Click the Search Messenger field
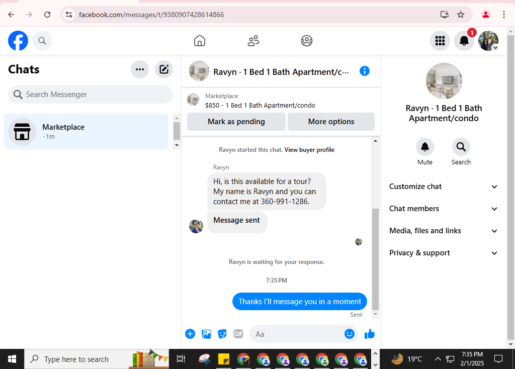This screenshot has height=369, width=515. [91, 95]
